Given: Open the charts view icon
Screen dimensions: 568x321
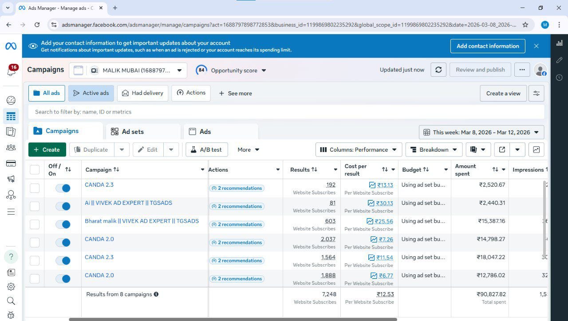Looking at the screenshot, I should tap(536, 149).
